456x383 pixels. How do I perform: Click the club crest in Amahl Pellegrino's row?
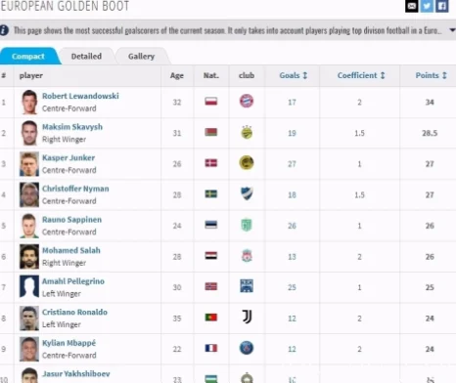247,286
